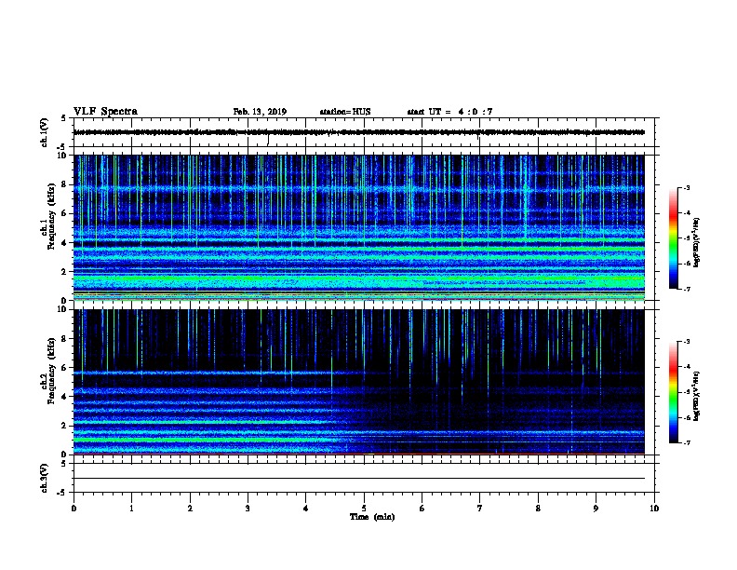
Task: Click time axis tick label "8"
Action: [x=538, y=509]
